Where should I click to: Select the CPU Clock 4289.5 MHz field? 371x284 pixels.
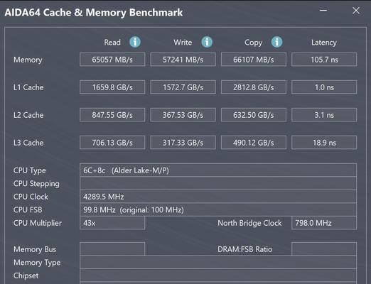click(x=218, y=197)
